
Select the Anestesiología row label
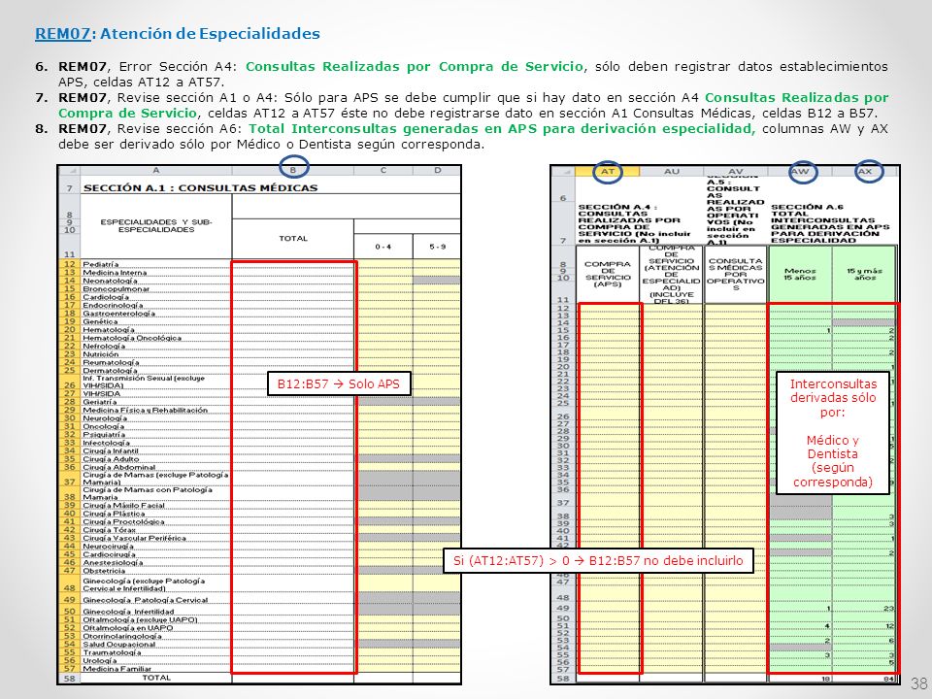[x=113, y=563]
